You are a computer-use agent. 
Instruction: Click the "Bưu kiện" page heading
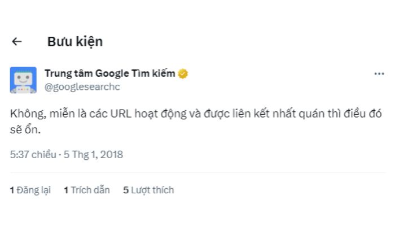point(75,42)
